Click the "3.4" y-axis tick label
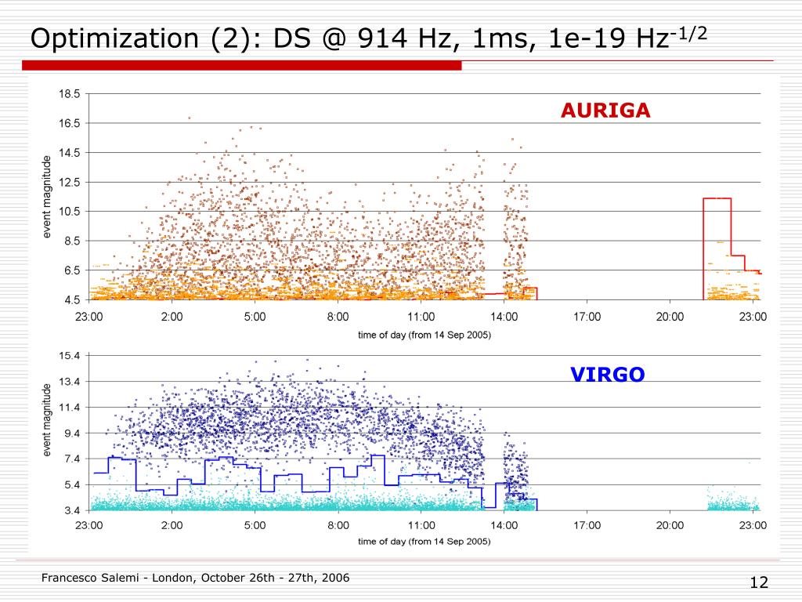802x602 pixels. click(72, 510)
